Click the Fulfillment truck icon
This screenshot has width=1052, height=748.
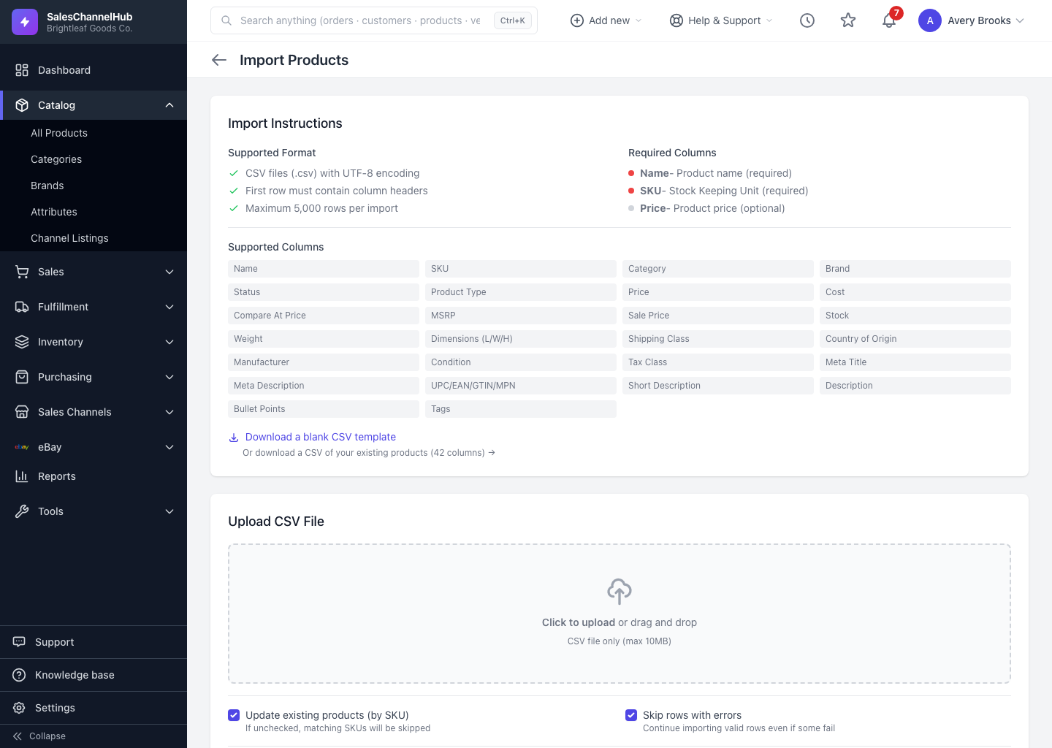click(x=22, y=307)
